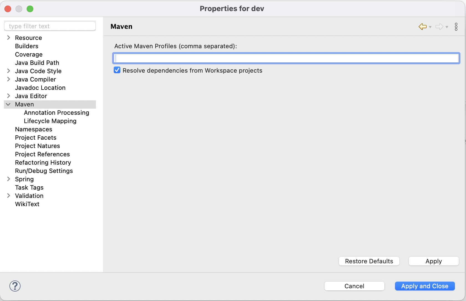Viewport: 466px width, 301px height.
Task: Select Task Tags in the tree
Action: click(x=29, y=187)
